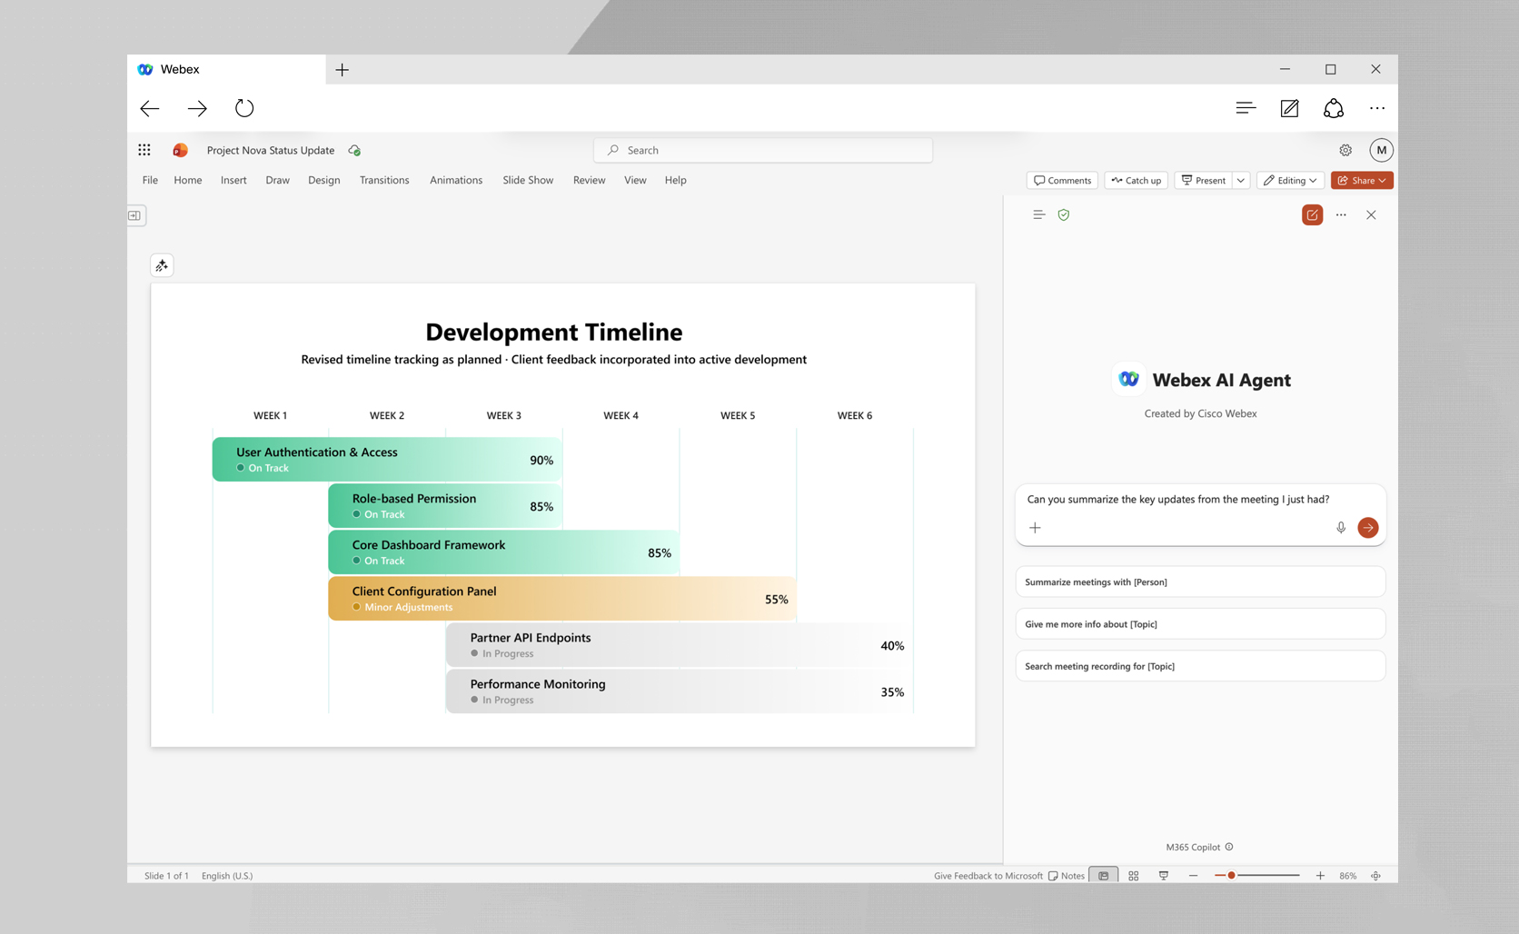This screenshot has height=934, width=1519.
Task: Select the 'Summarize meetings with [Person]' suggestion
Action: click(x=1199, y=582)
